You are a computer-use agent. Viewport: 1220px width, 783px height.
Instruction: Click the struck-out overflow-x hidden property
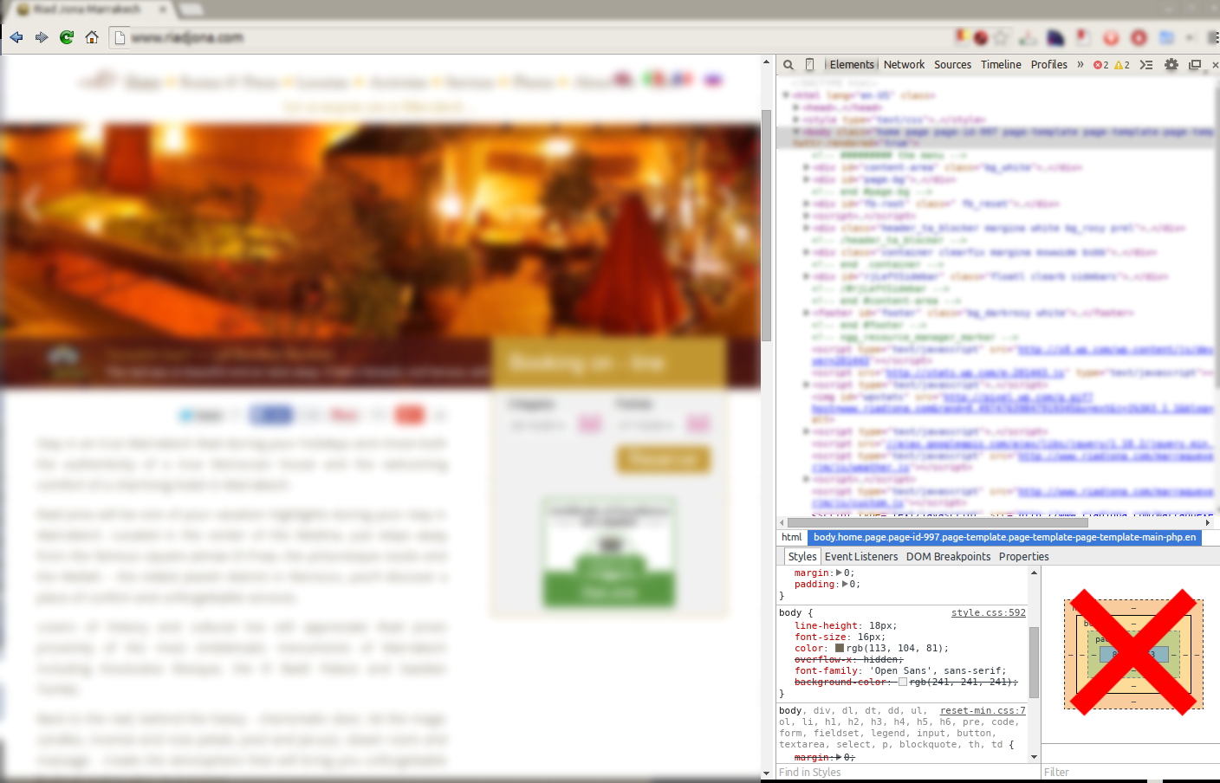click(848, 659)
